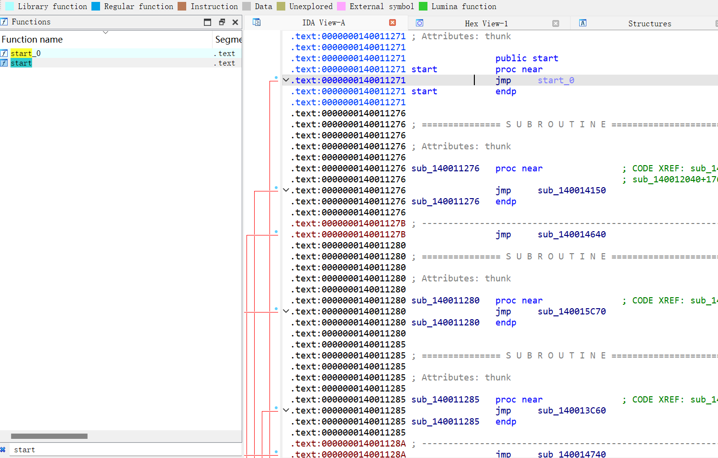Image resolution: width=718 pixels, height=458 pixels.
Task: Click the Unexplored legend color swatch
Action: [x=281, y=6]
